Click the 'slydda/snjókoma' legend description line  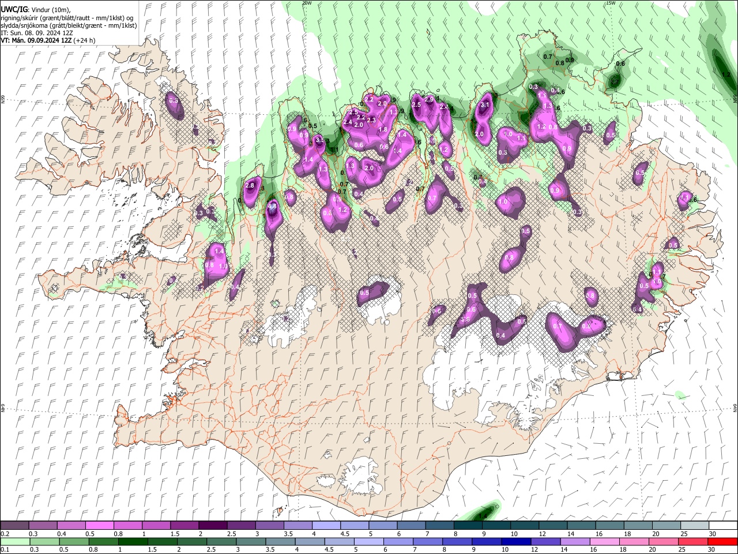(69, 25)
